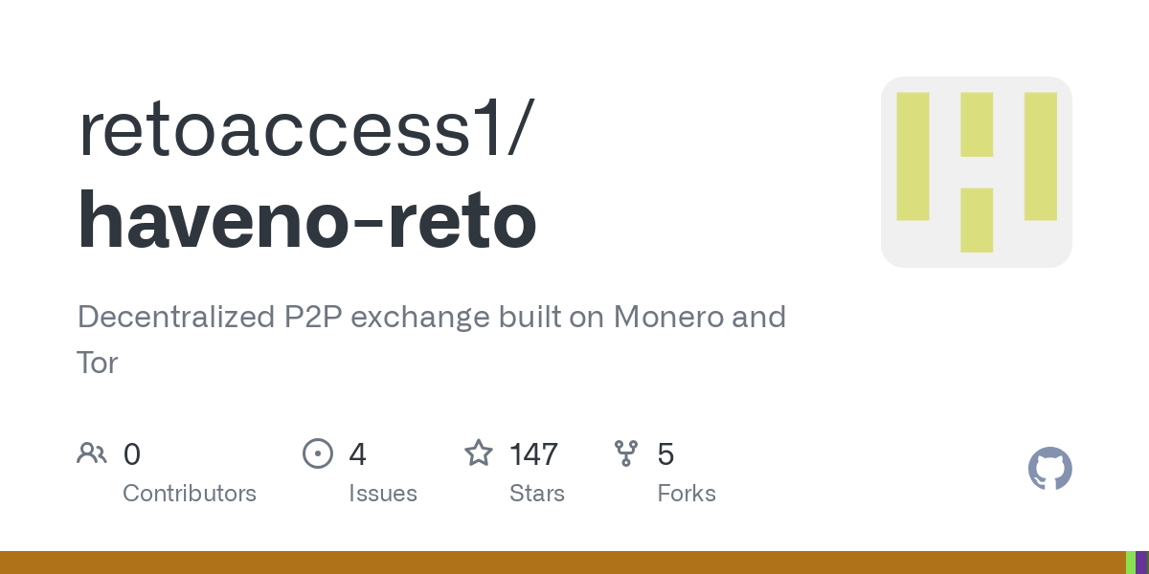Open the Issues label
This screenshot has width=1149, height=574.
tap(383, 494)
